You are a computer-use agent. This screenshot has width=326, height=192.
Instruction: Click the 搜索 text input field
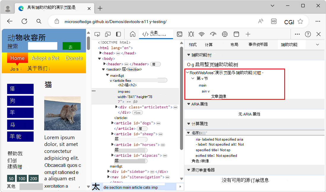click(x=43, y=46)
